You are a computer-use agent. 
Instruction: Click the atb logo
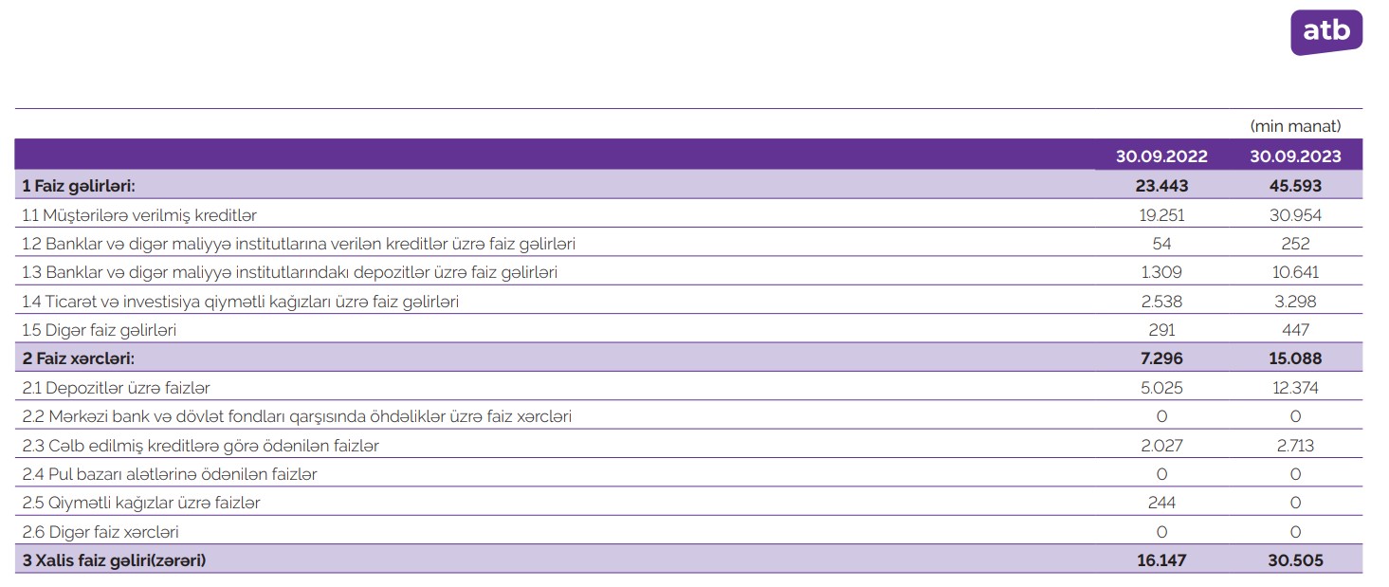coord(1325,32)
